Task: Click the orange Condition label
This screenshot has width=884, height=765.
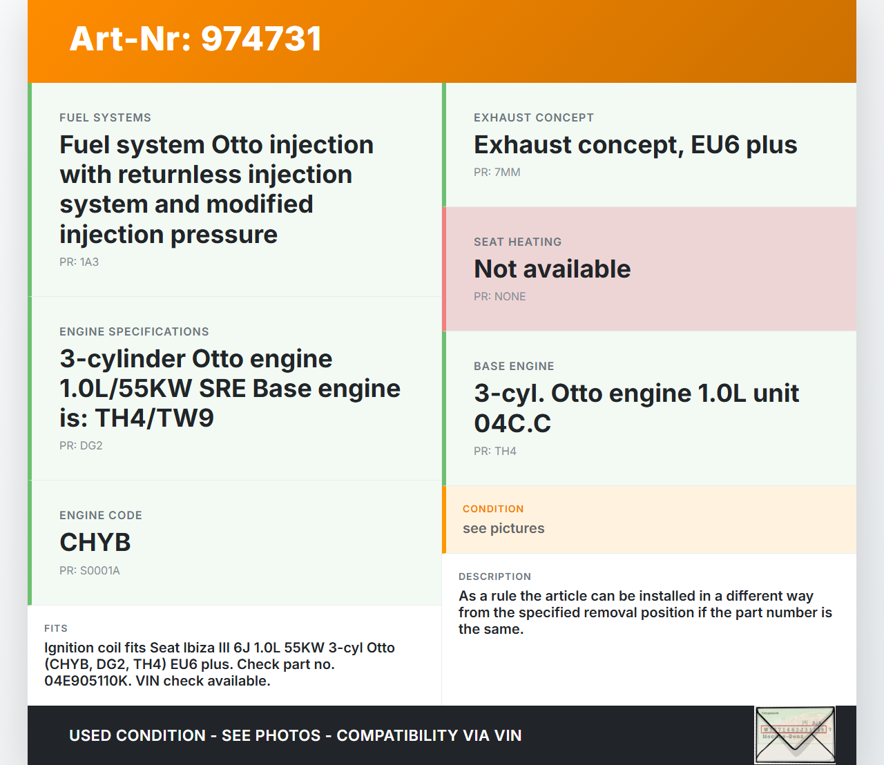Action: (493, 509)
